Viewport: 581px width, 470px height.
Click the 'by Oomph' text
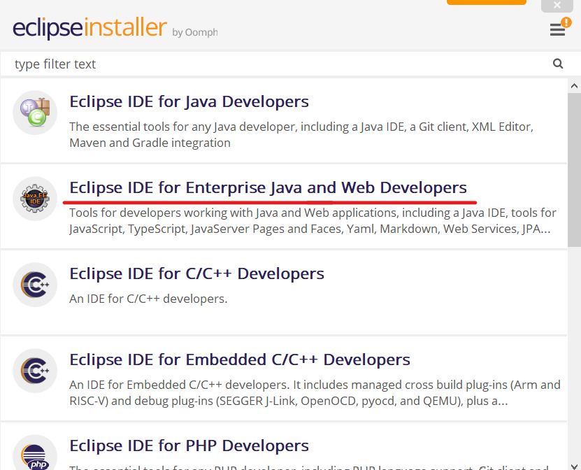coord(195,33)
